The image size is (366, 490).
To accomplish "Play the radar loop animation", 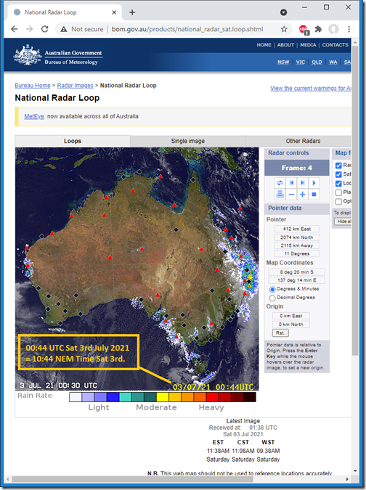I will [314, 183].
